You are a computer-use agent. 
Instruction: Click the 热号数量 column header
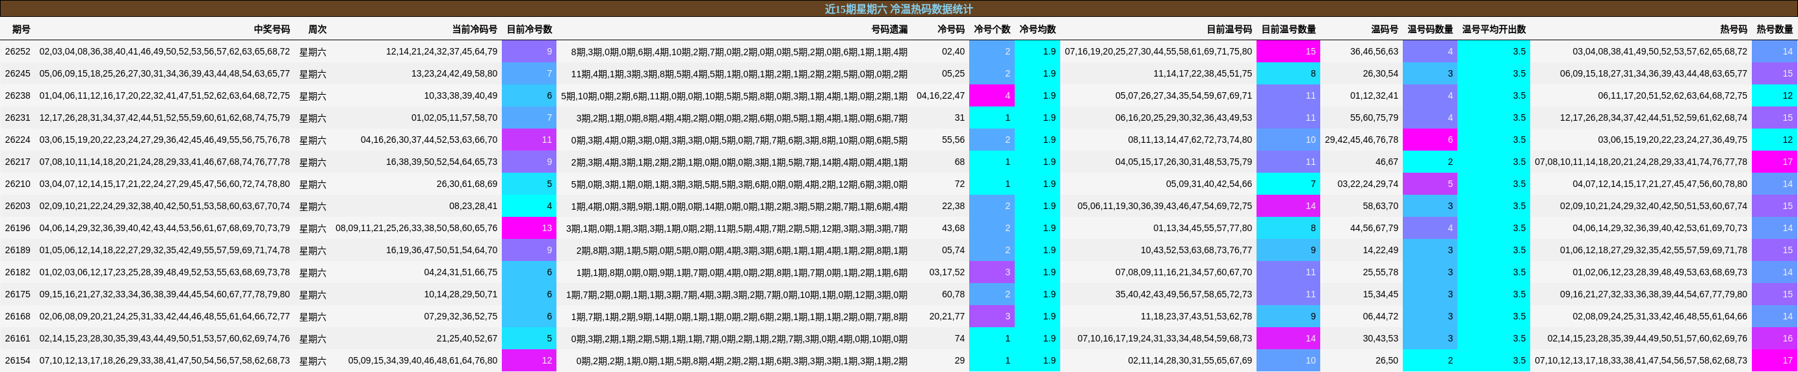click(1775, 29)
